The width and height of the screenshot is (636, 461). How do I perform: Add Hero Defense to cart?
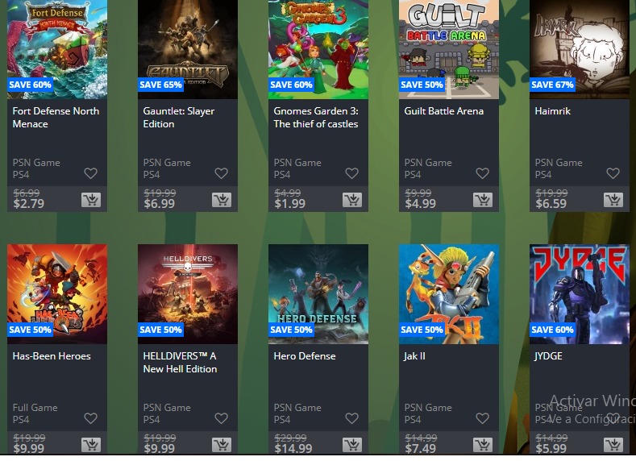pyautogui.click(x=352, y=445)
